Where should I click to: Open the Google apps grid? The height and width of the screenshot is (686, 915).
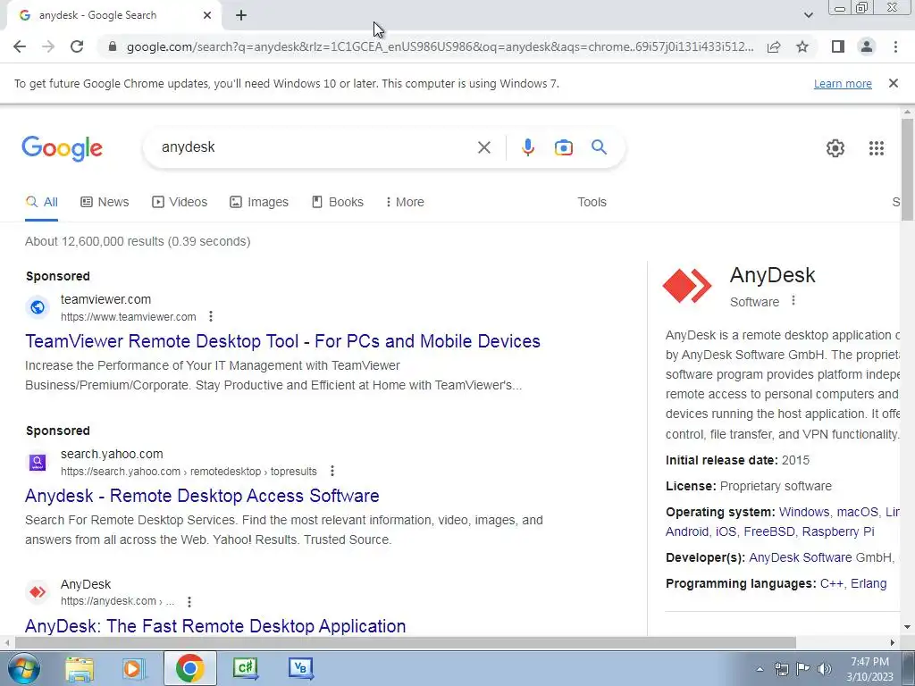point(877,148)
